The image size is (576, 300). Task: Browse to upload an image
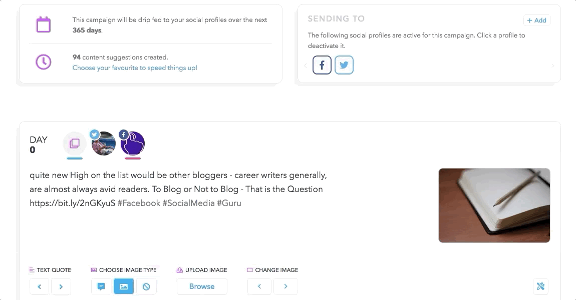click(x=202, y=286)
